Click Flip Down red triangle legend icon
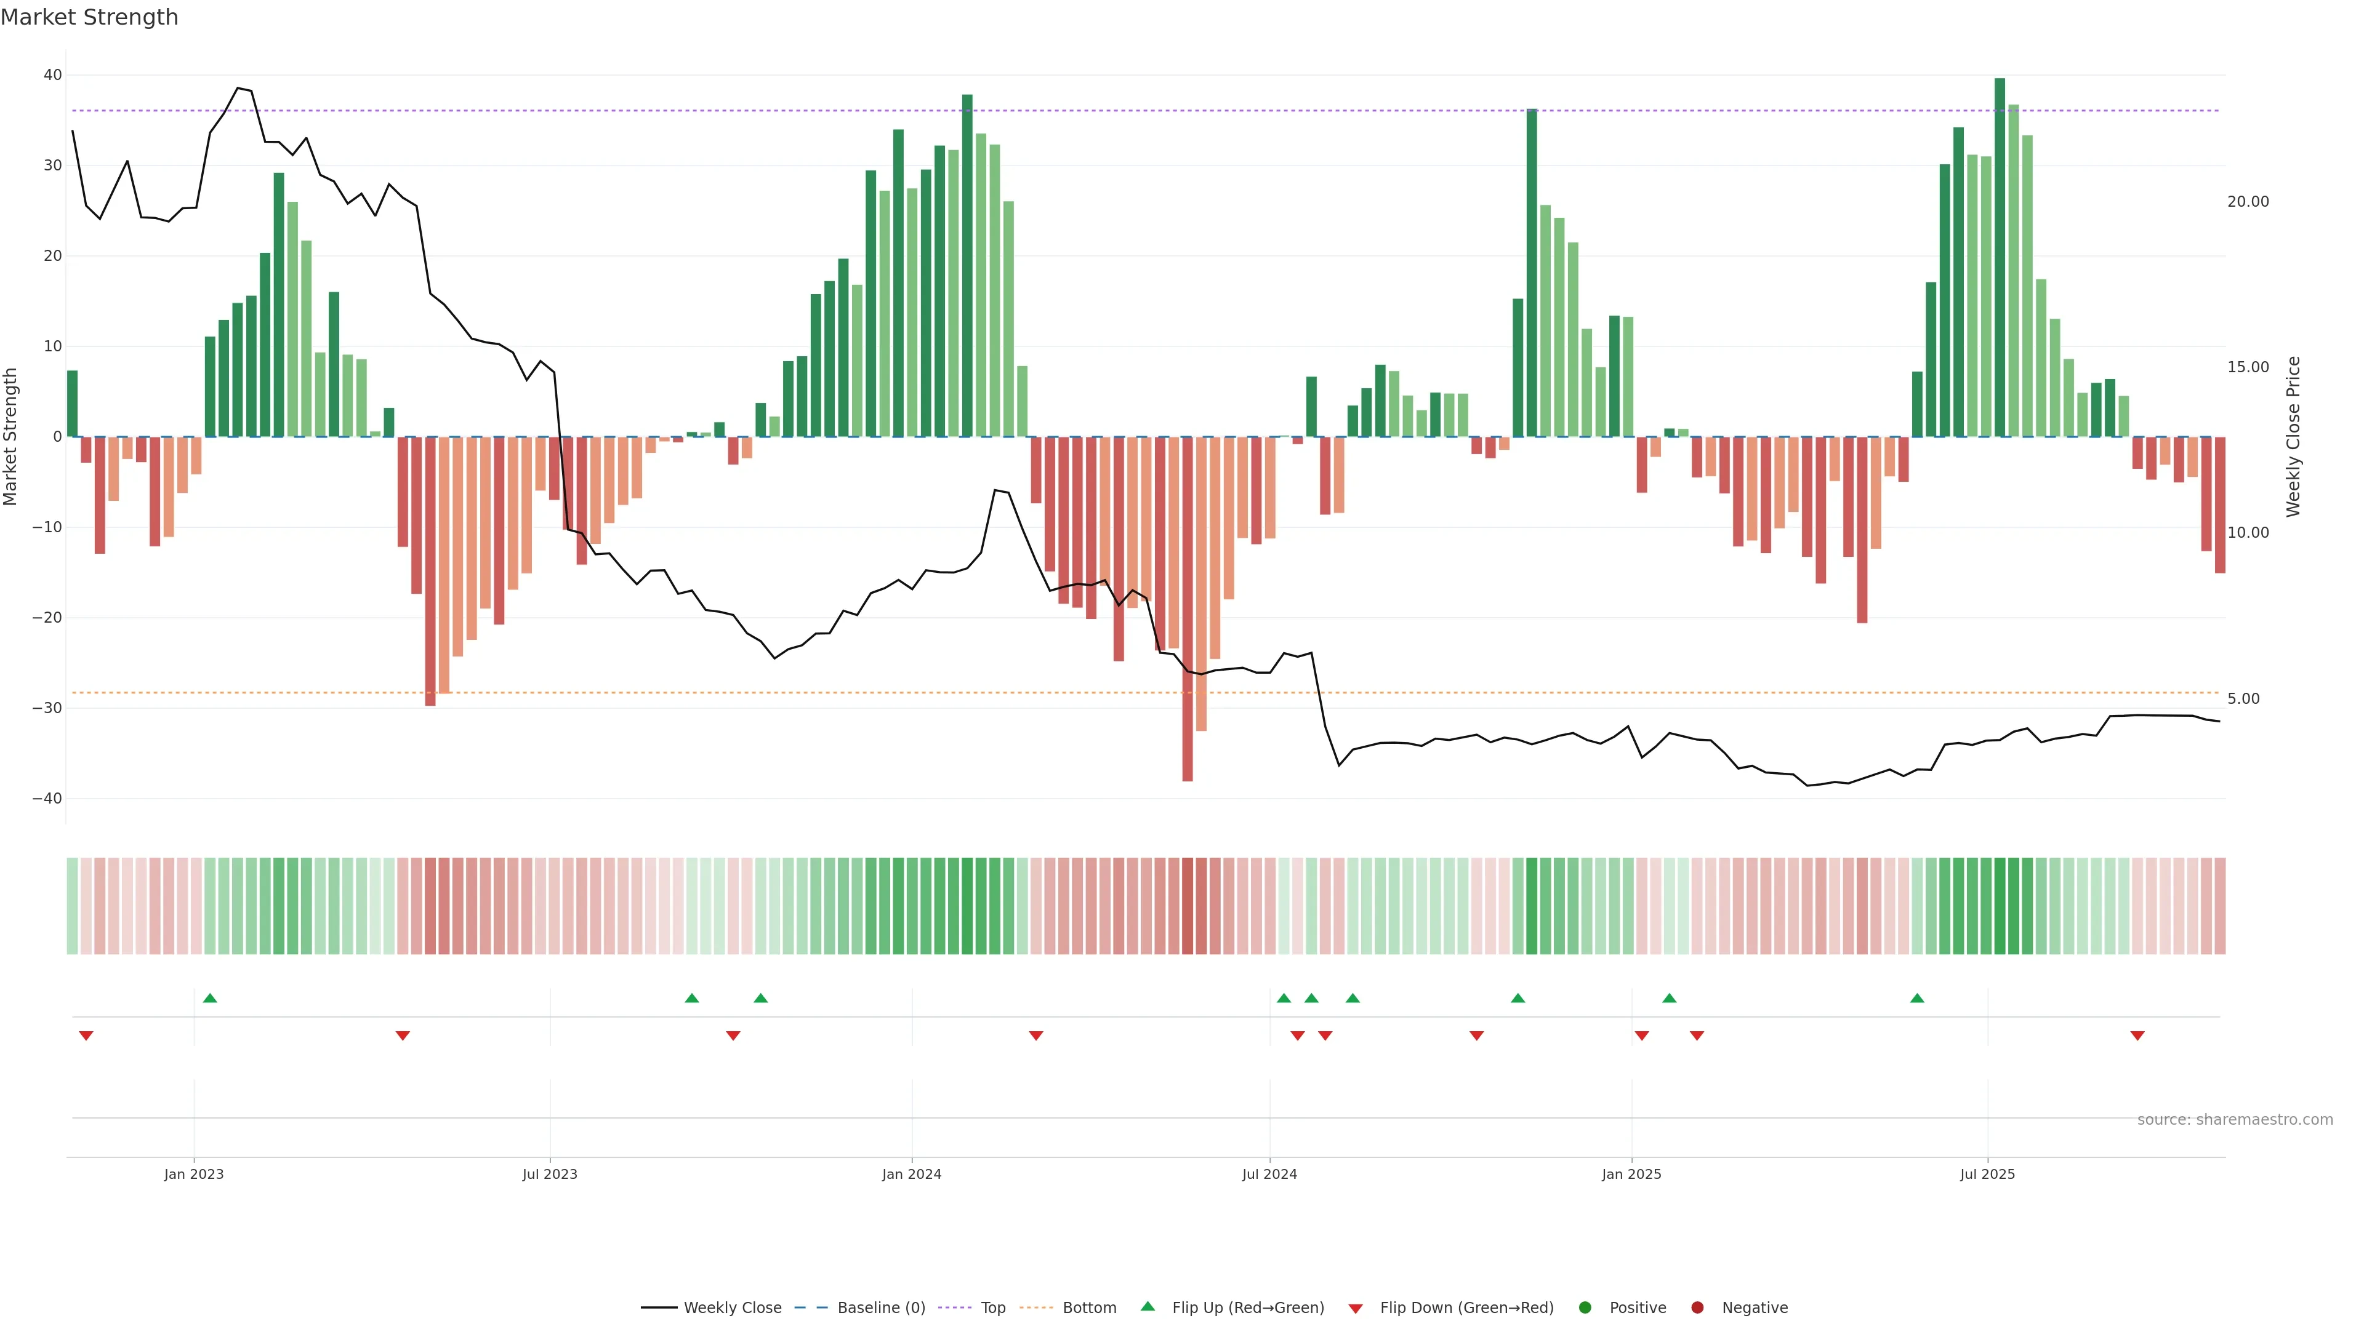 click(x=1356, y=1308)
